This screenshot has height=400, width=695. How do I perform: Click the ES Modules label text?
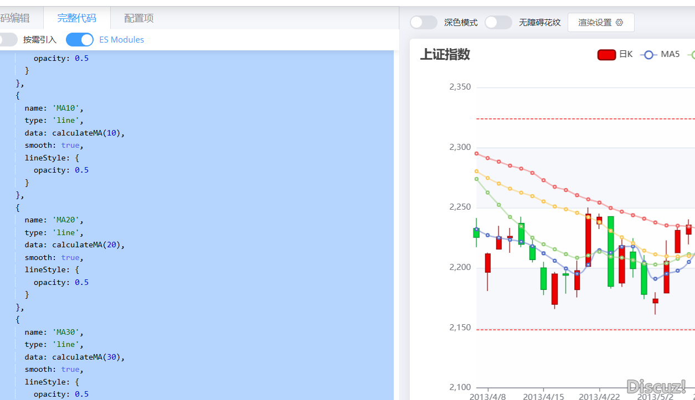pyautogui.click(x=121, y=40)
